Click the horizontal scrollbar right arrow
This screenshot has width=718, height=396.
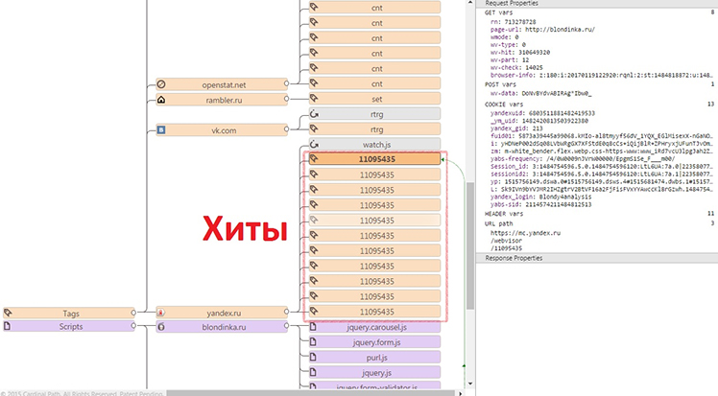[460, 393]
